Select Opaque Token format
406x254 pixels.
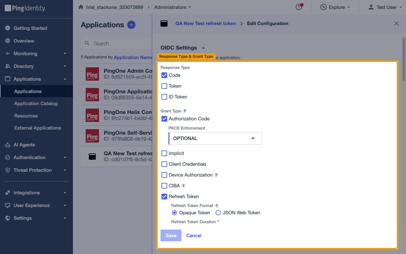(174, 213)
